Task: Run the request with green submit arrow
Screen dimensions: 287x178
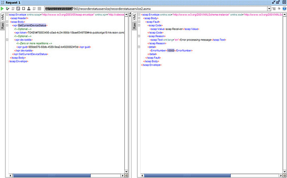Action: (x=3, y=8)
